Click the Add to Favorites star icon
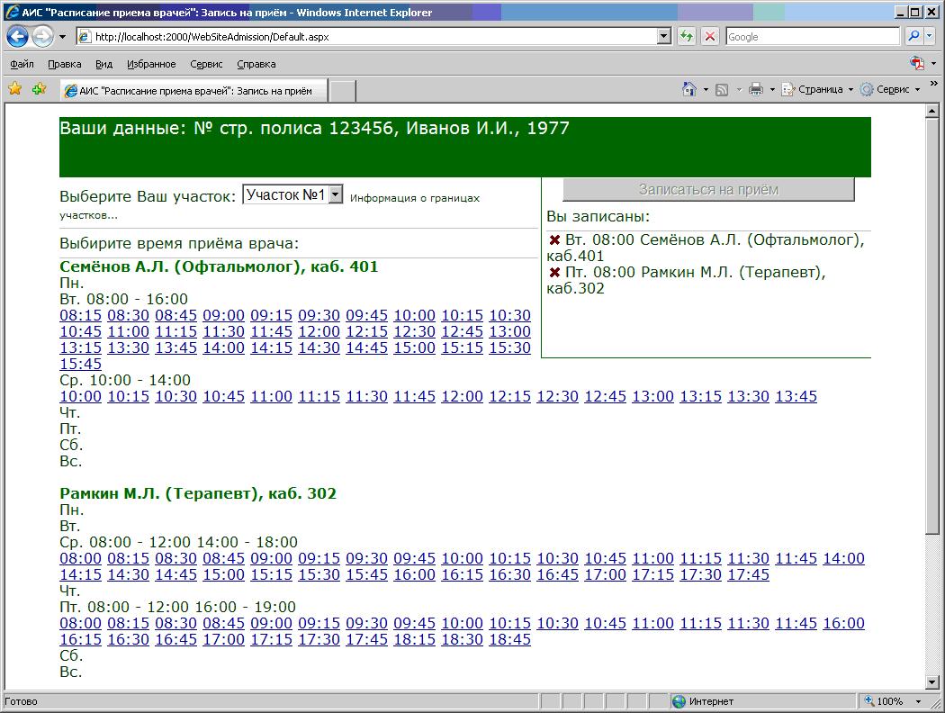Viewport: 945px width, 713px height. click(40, 89)
